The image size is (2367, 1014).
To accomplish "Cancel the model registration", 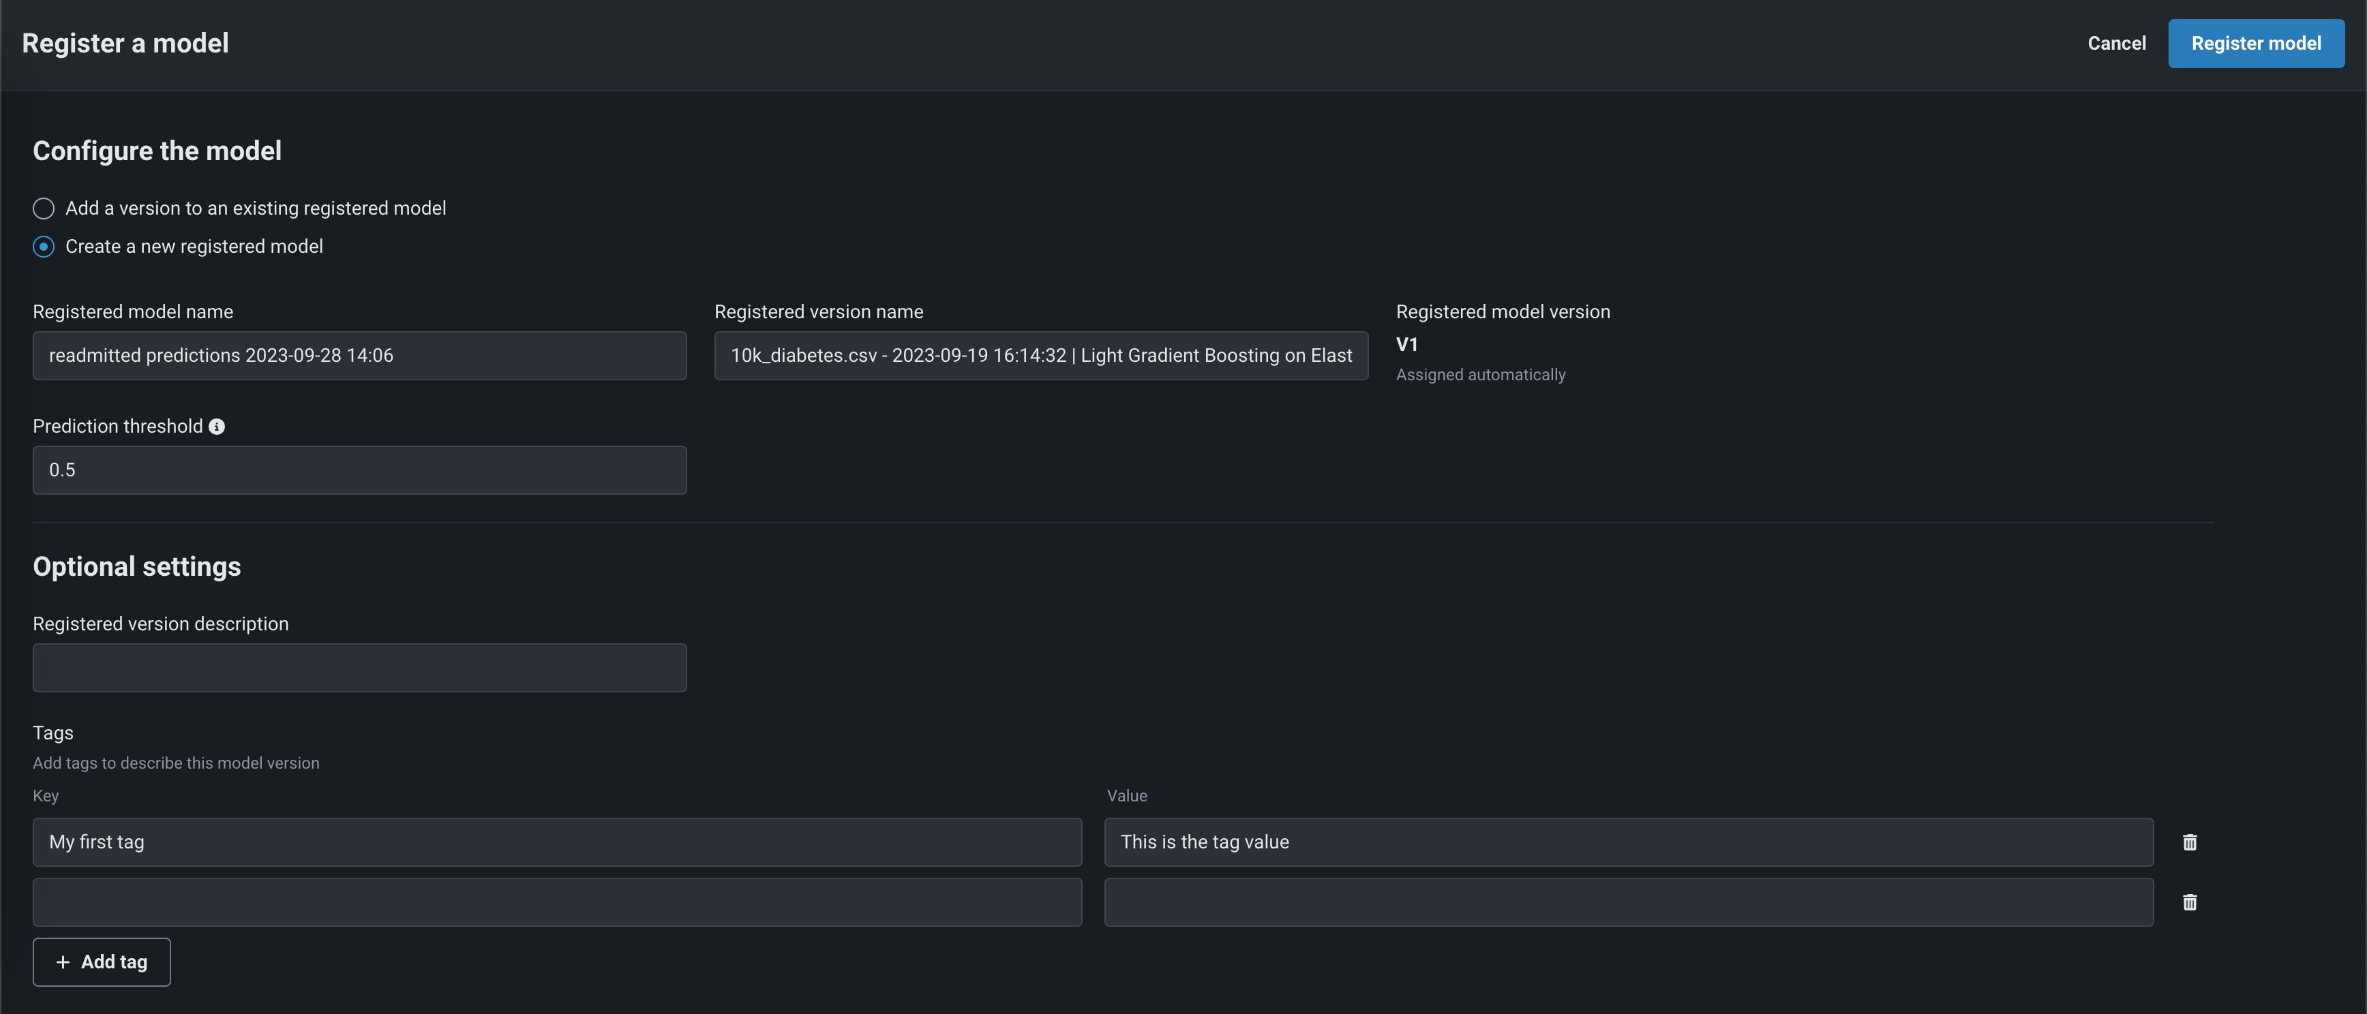I will tap(2116, 43).
